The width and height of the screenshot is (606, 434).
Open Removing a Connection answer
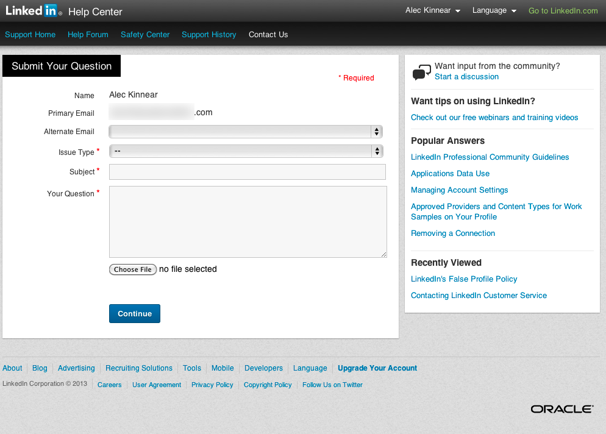pos(452,233)
